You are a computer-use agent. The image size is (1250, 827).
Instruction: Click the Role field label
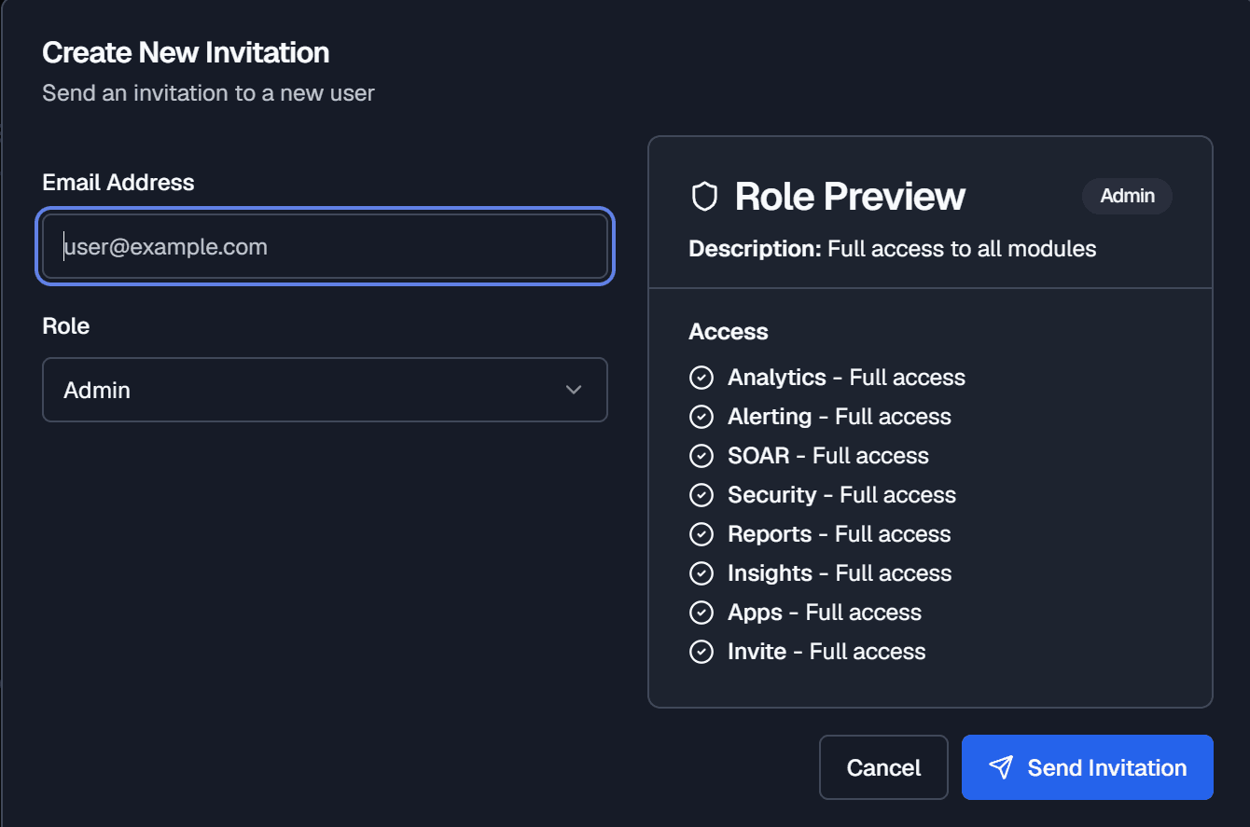pyautogui.click(x=66, y=325)
